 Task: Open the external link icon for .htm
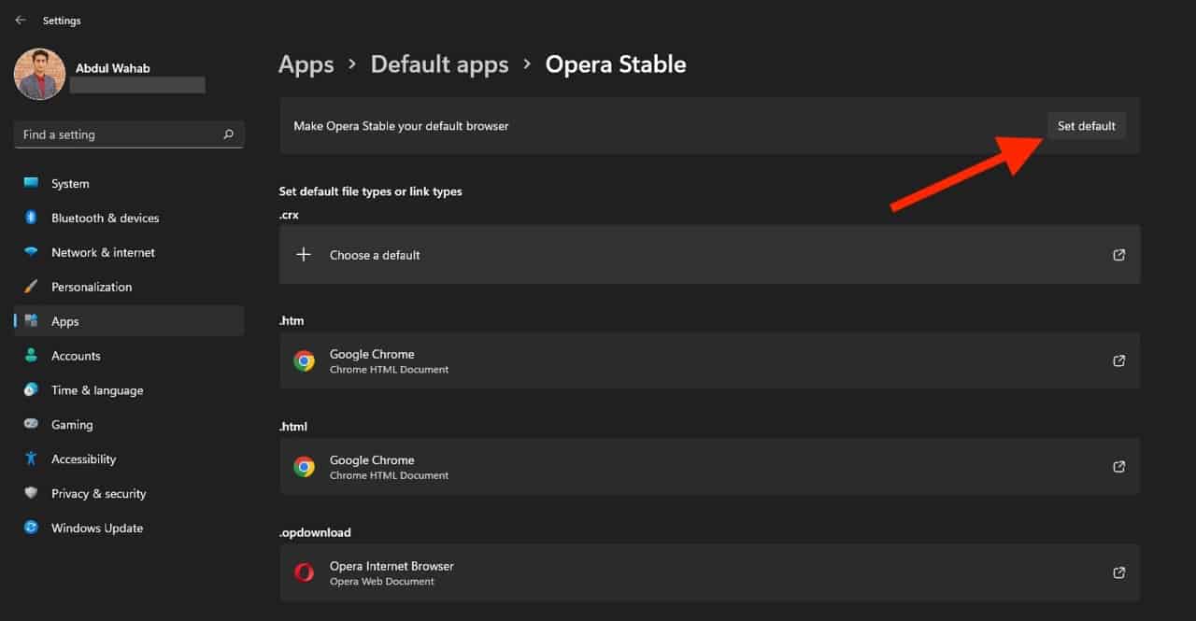click(x=1118, y=360)
